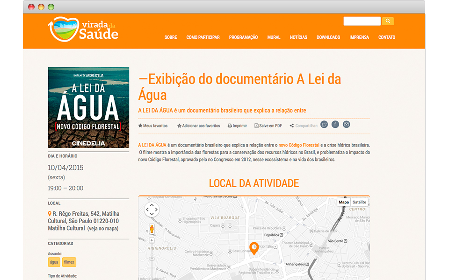The width and height of the screenshot is (449, 280).
Task: Open the Mural menu item
Action: 274,37
